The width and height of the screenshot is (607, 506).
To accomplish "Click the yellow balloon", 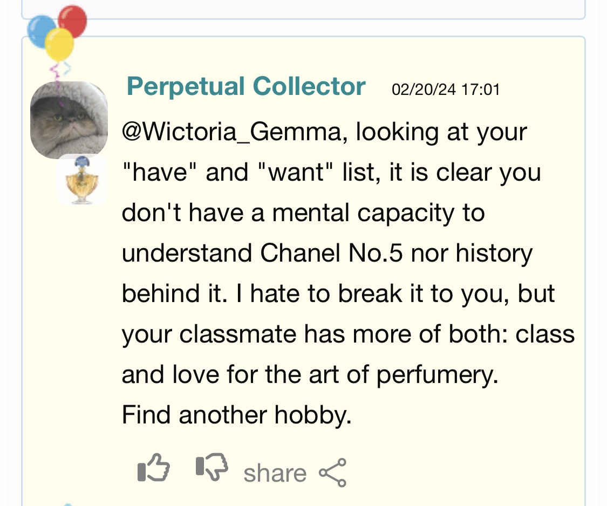I will click(59, 45).
